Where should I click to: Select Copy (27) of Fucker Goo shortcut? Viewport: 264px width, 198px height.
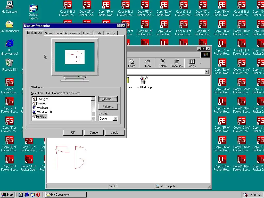(x=87, y=9)
